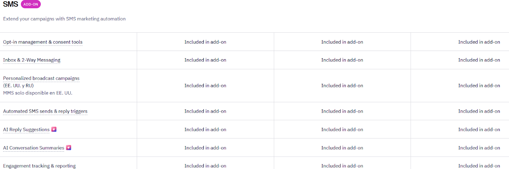This screenshot has width=509, height=169.
Task: Click last-column 'Included in add-on' for AI Conversation Summaries
Action: point(479,148)
